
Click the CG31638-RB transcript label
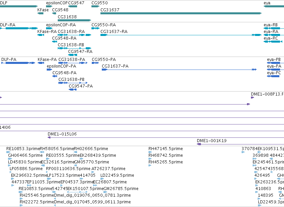coord(71,45)
